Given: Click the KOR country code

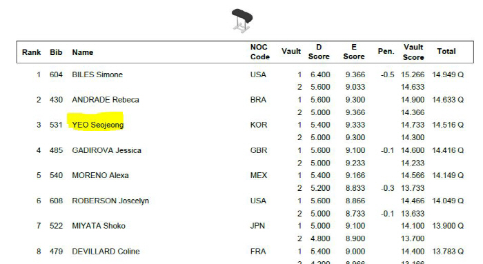Looking at the screenshot, I should point(259,125).
